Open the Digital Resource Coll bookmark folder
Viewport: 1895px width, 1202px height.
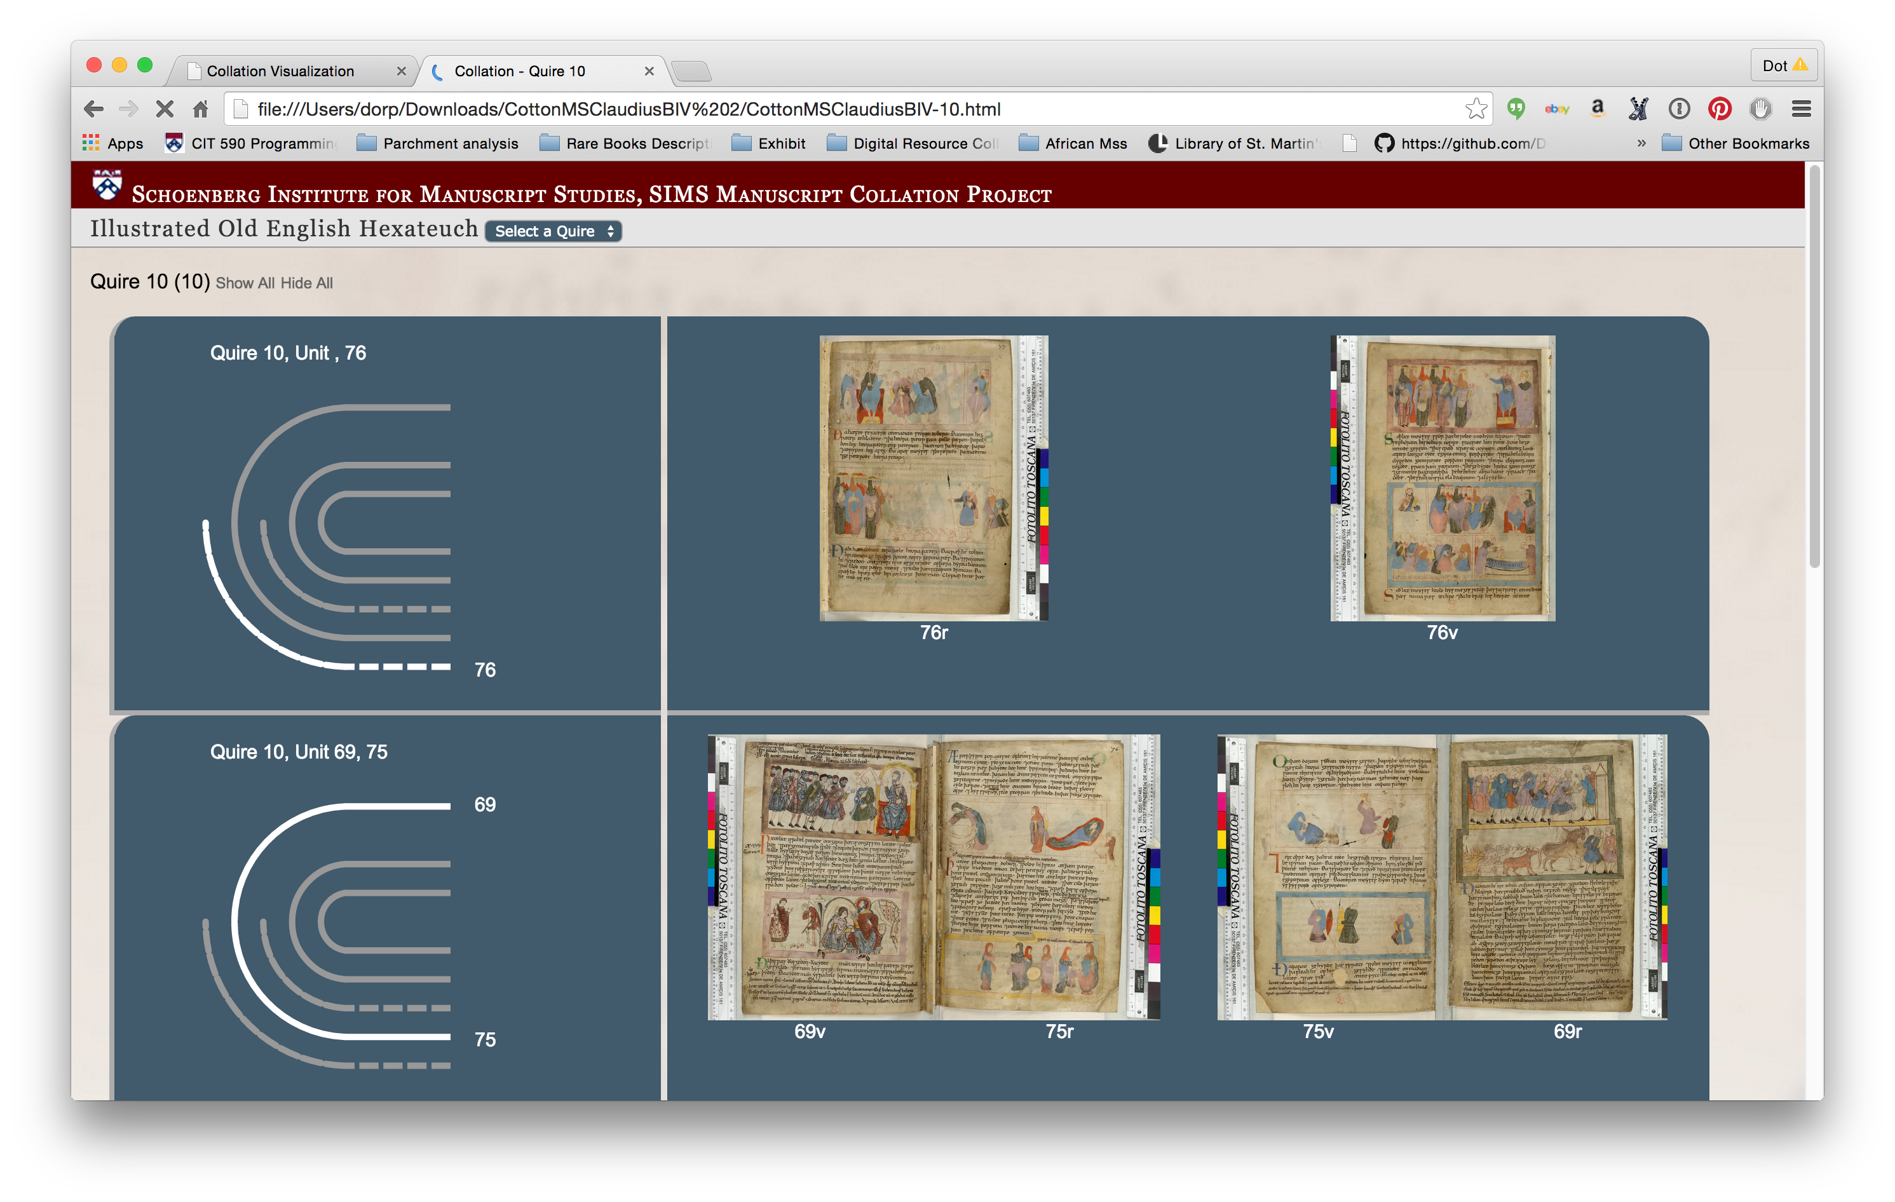coord(913,143)
